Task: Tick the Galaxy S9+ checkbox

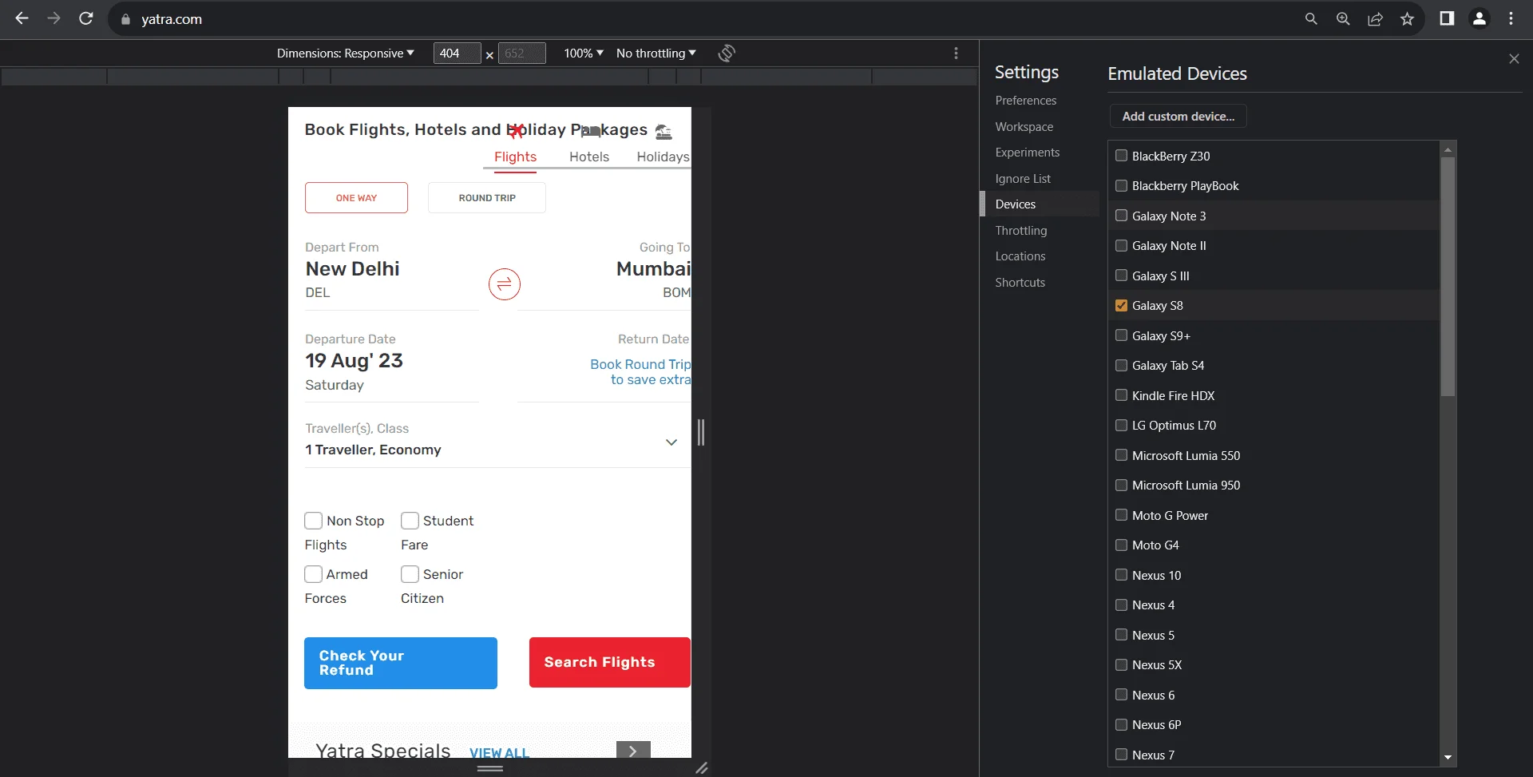Action: point(1121,335)
